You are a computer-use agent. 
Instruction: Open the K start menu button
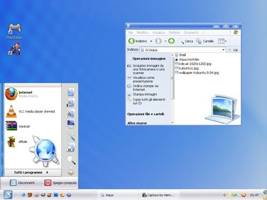coord(8,195)
